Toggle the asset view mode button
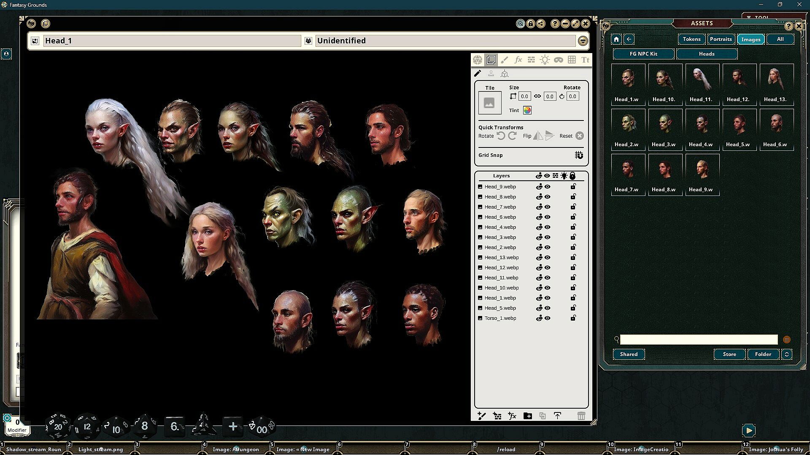 (x=786, y=340)
